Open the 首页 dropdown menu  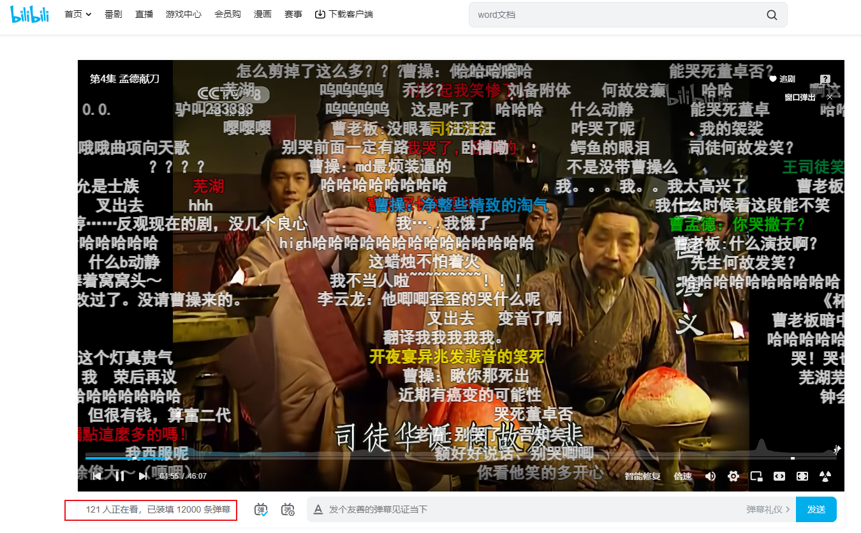(78, 14)
